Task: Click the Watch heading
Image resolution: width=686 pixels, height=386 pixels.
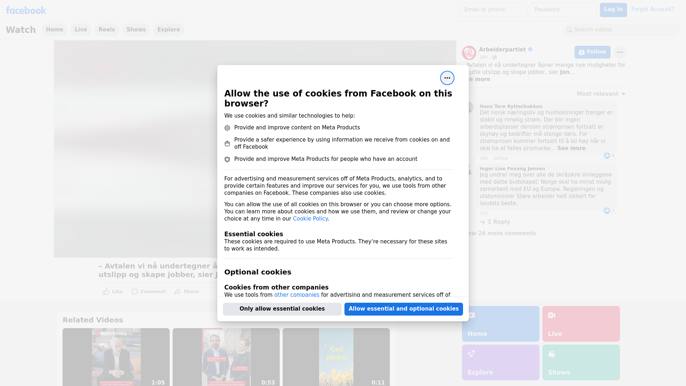Action: tap(21, 30)
